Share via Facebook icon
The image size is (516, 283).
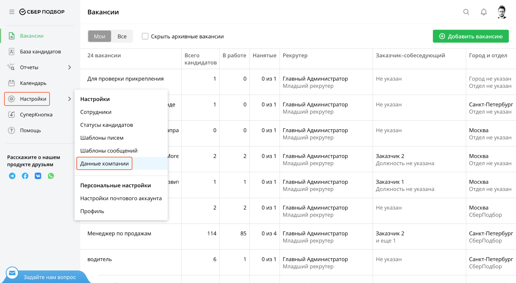tap(25, 176)
